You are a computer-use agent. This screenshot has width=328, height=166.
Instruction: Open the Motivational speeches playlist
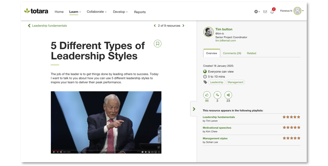(217, 128)
